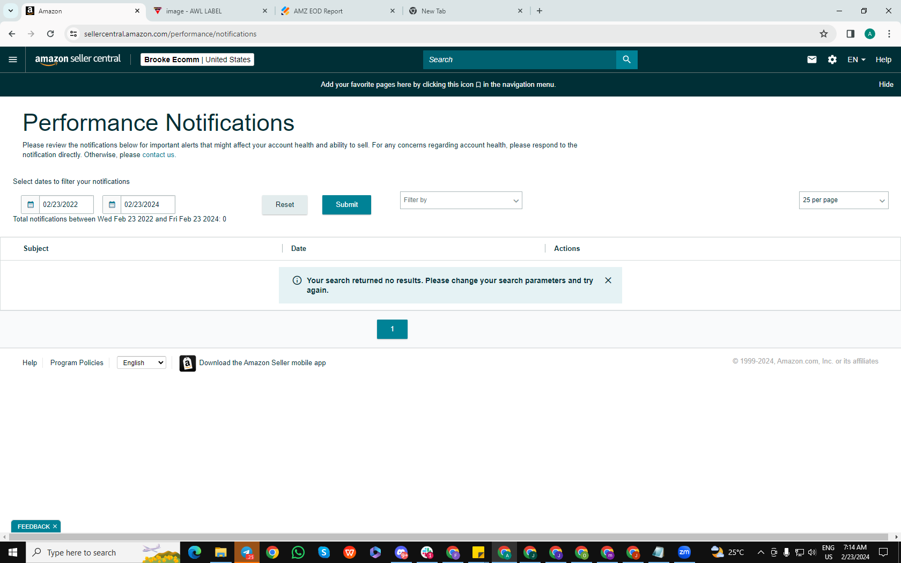Select page 1 in pagination
Image resolution: width=901 pixels, height=563 pixels.
pyautogui.click(x=392, y=329)
